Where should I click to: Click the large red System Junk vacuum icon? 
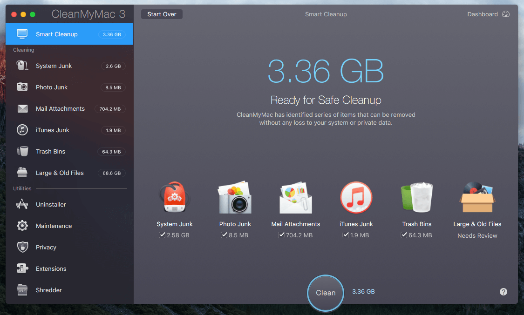click(175, 197)
